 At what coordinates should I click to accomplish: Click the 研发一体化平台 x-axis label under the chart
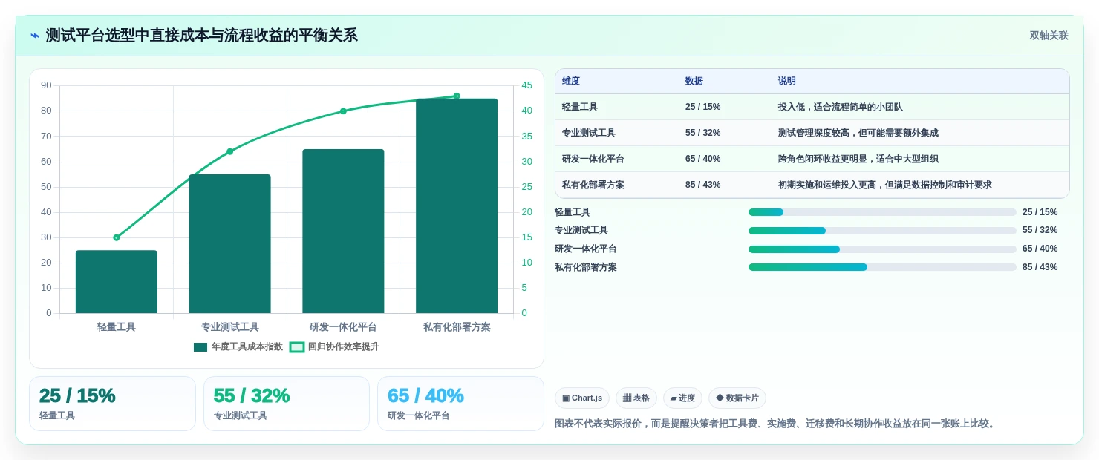pos(343,326)
